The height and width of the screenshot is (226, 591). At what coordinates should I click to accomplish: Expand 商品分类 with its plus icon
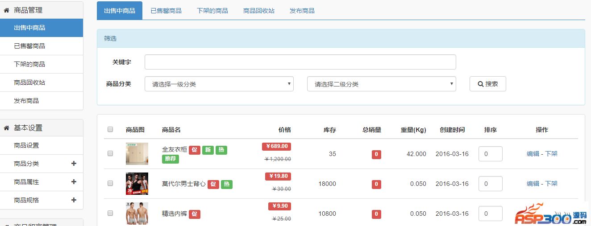click(74, 164)
